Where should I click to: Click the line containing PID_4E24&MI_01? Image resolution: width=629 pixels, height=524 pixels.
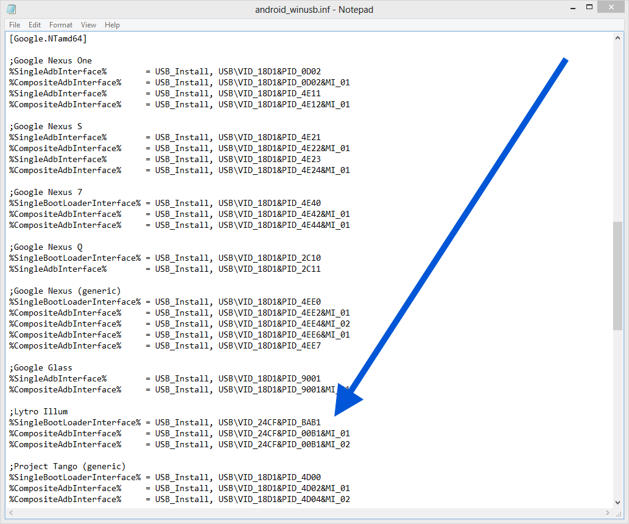179,170
